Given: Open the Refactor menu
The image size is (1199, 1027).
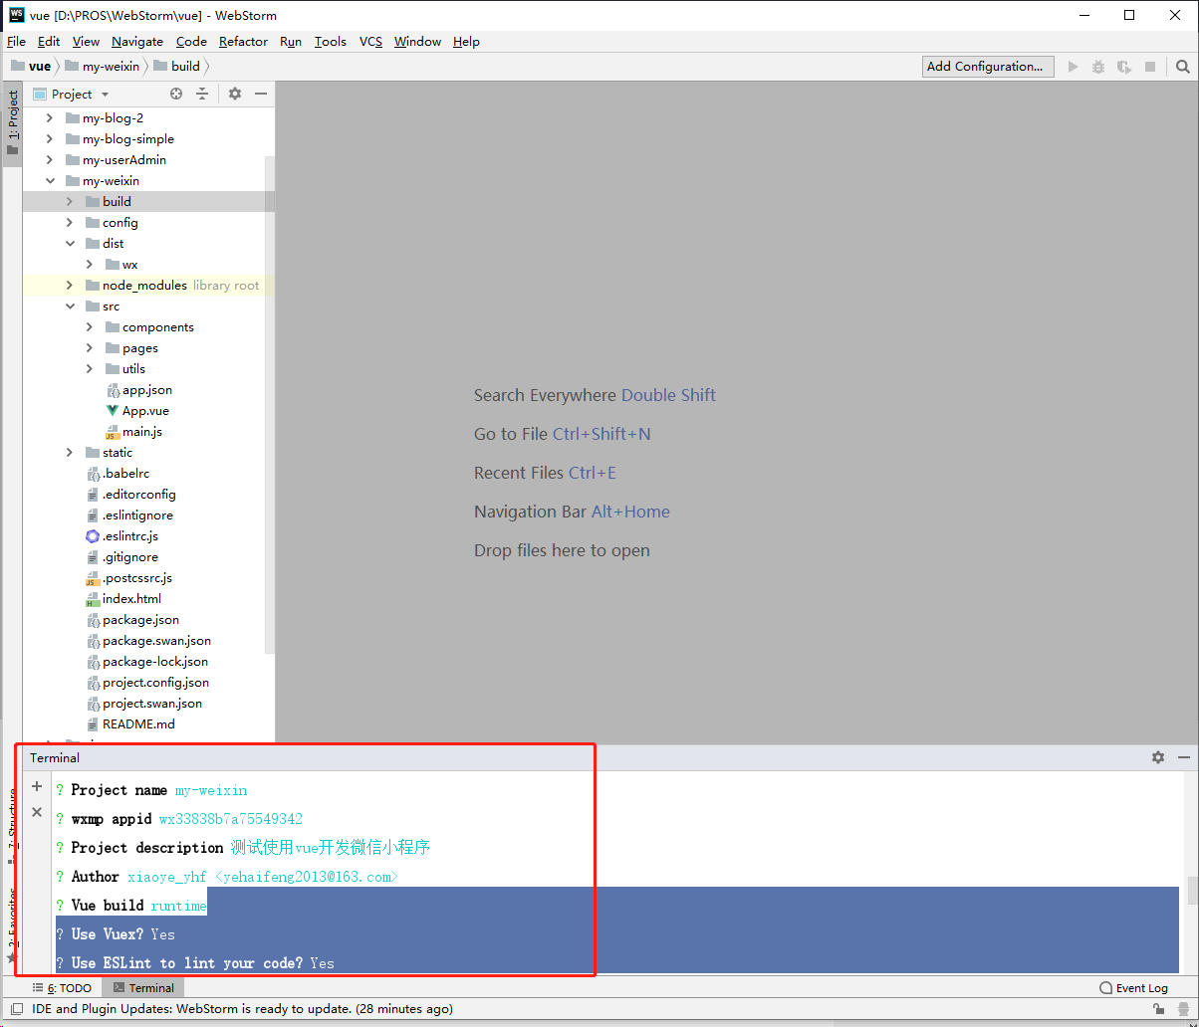Looking at the screenshot, I should pyautogui.click(x=243, y=41).
